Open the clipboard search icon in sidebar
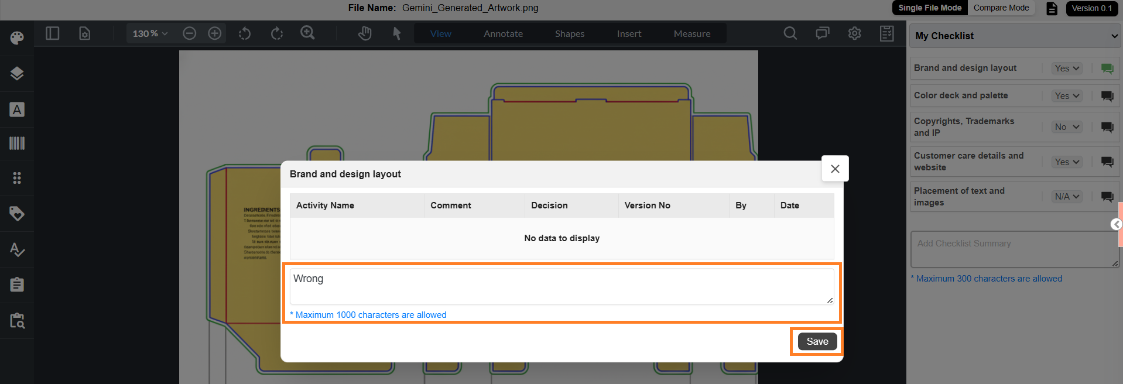The image size is (1123, 384). [17, 320]
